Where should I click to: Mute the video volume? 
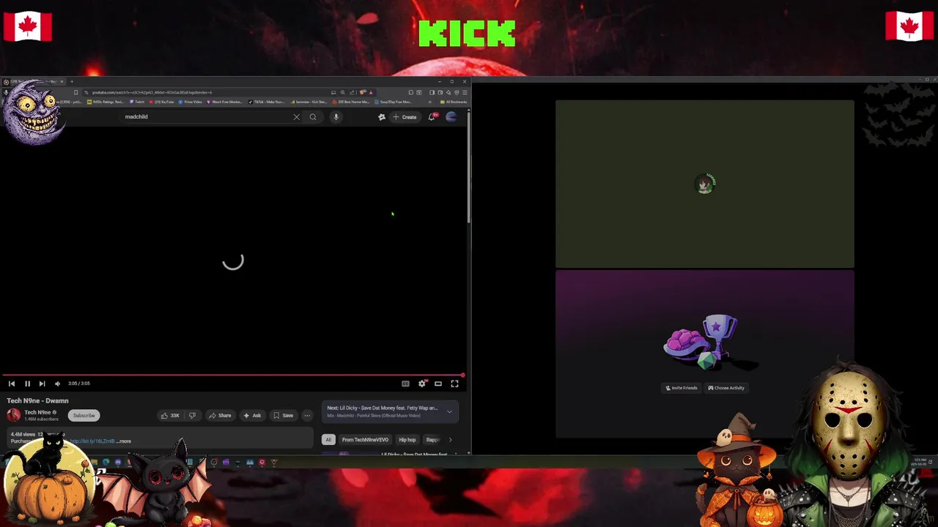coord(57,384)
